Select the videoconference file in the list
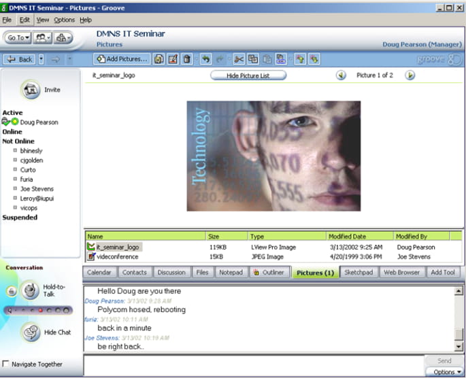Image resolution: width=466 pixels, height=378 pixels. [118, 256]
